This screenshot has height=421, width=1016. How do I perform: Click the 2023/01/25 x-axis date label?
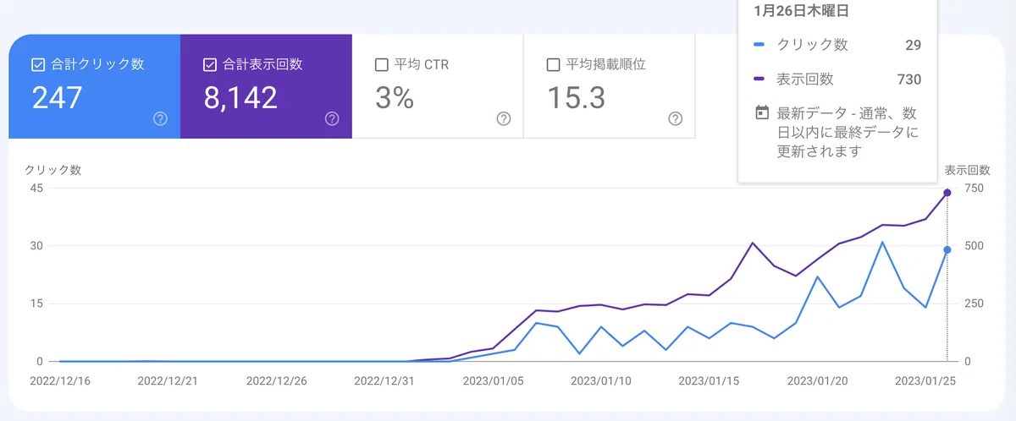click(926, 380)
